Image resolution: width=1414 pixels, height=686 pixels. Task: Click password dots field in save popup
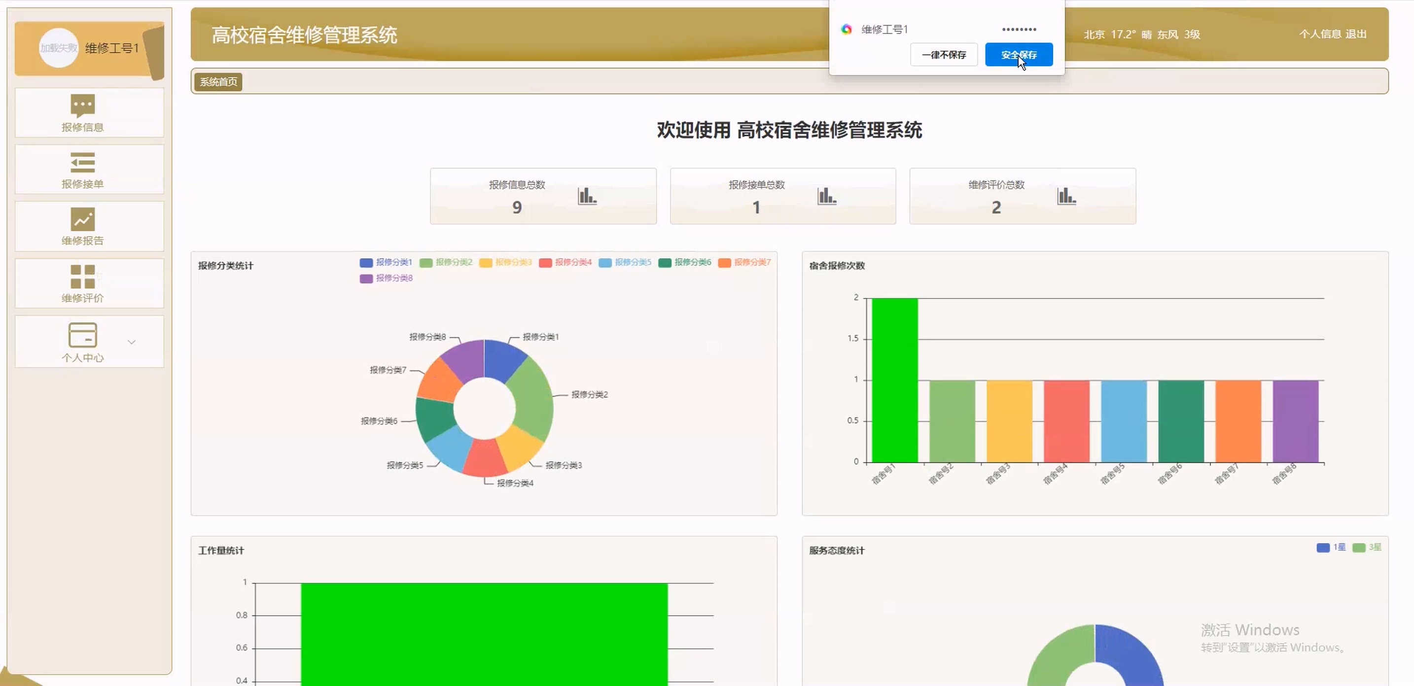1019,30
